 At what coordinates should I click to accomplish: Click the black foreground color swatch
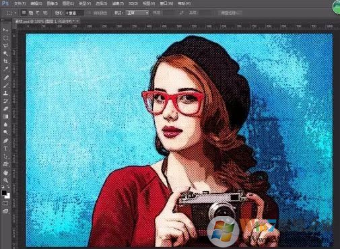coord(4,192)
